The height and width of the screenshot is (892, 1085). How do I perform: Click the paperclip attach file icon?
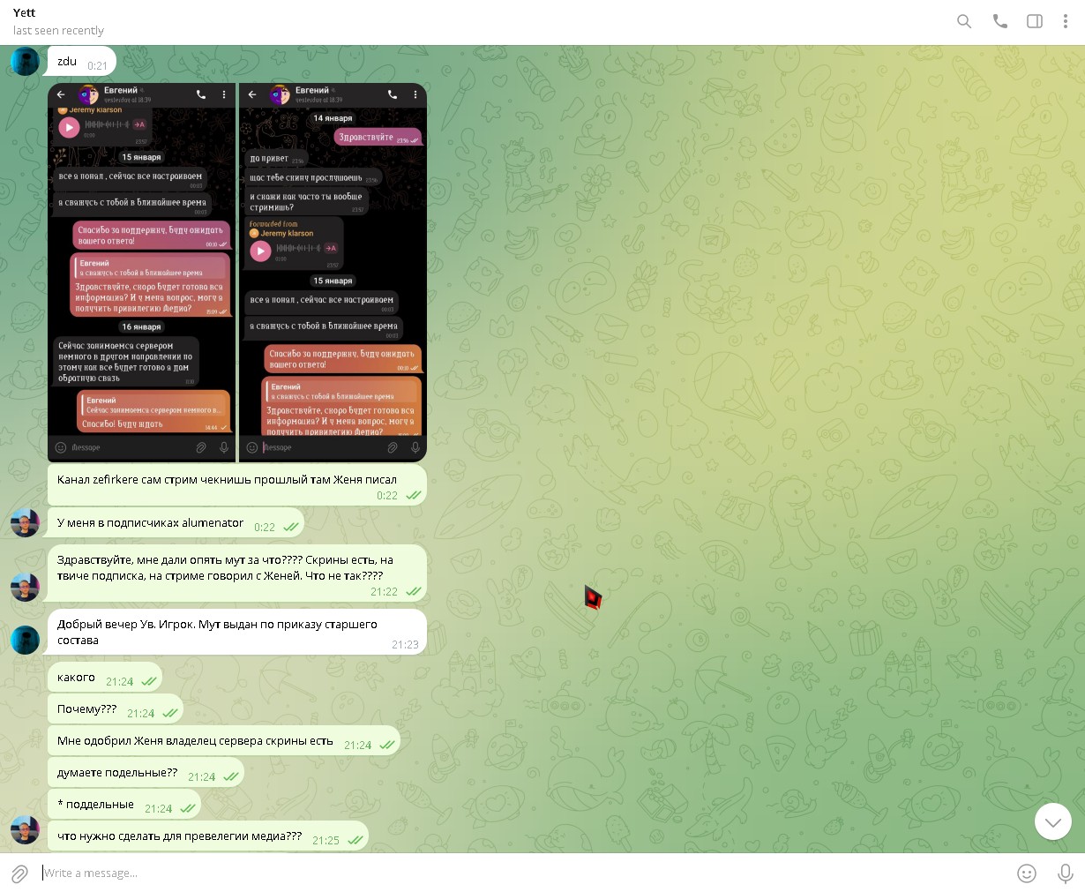[x=19, y=873]
